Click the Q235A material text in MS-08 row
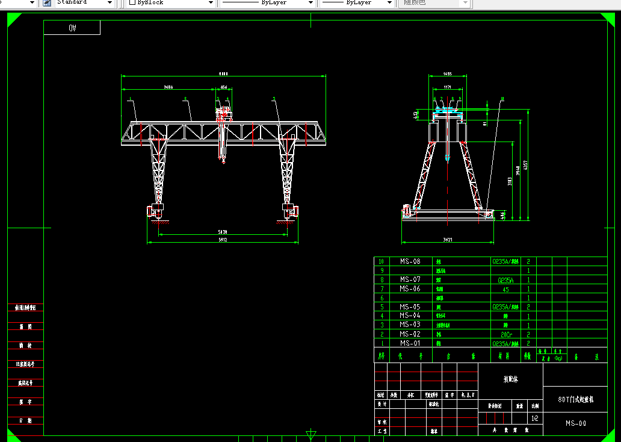 [x=505, y=261]
